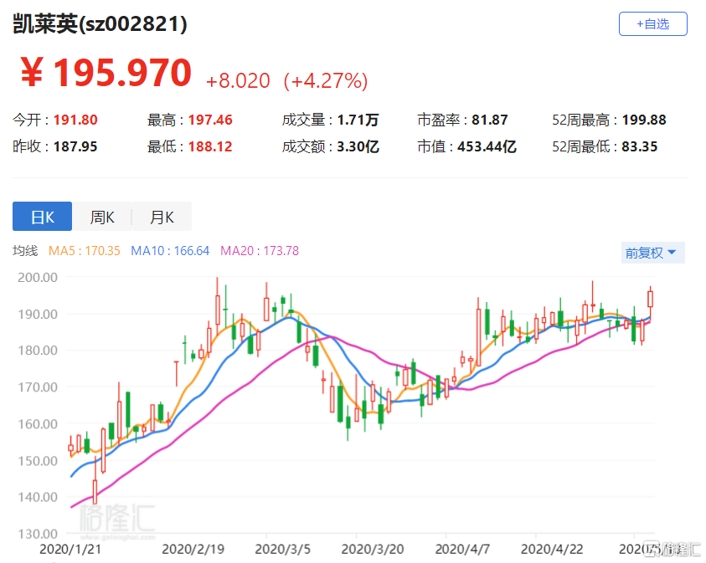Click the 市值 value 453.44亿

487,146
